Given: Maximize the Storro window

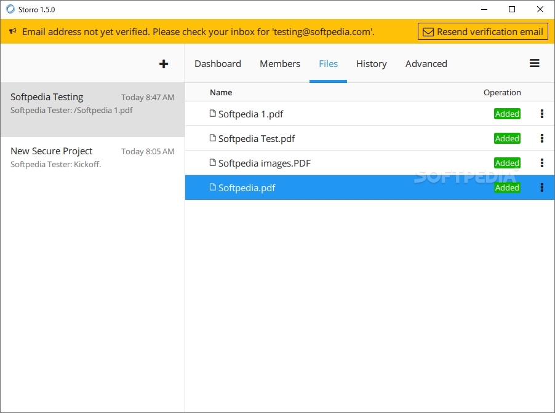Looking at the screenshot, I should 512,10.
